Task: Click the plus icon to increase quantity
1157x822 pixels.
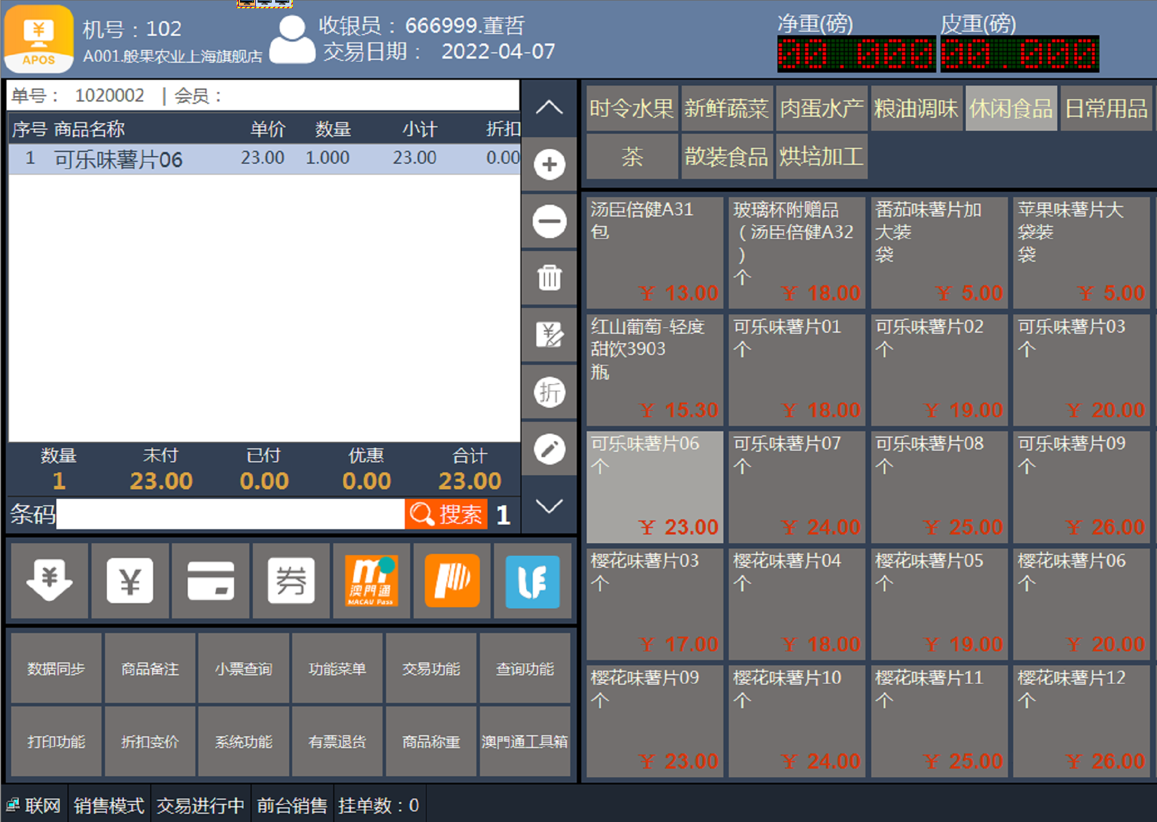Action: click(x=549, y=164)
